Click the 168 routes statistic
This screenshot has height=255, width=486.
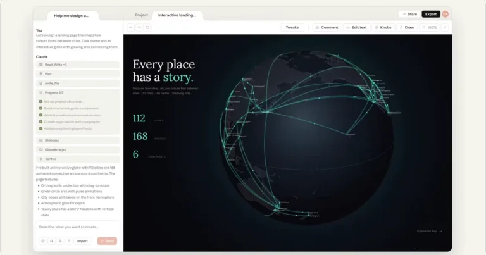pos(149,136)
